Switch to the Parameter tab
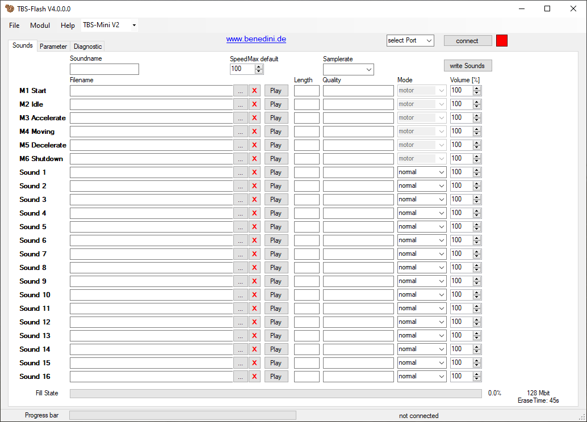The width and height of the screenshot is (587, 422). tap(53, 47)
